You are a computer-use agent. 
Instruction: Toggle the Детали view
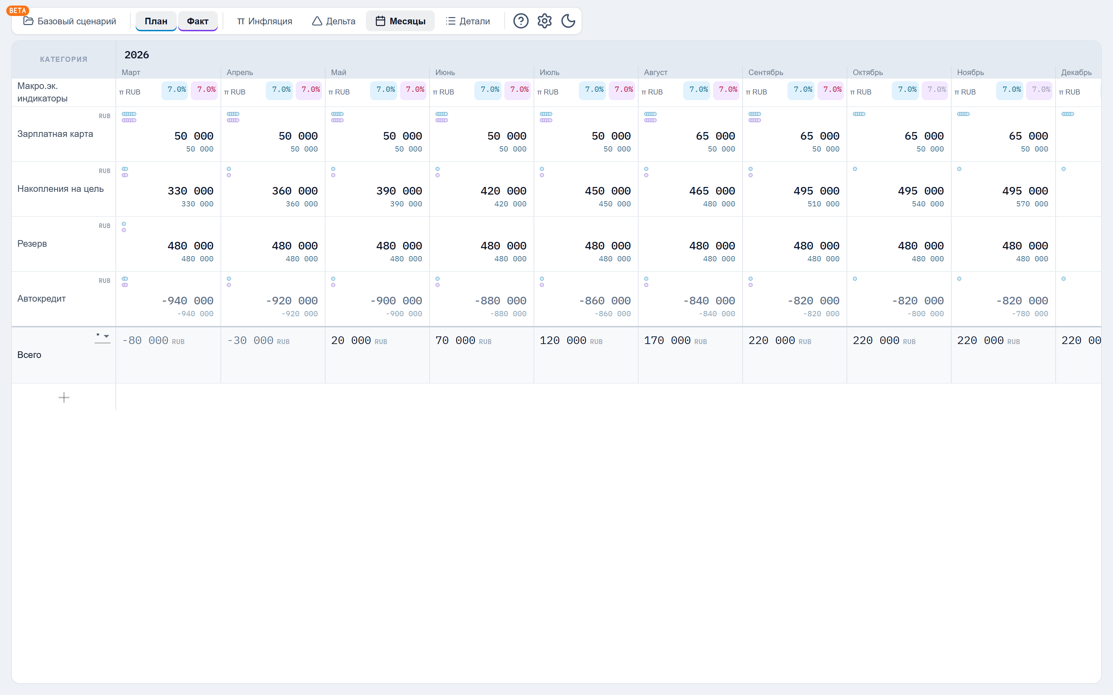pyautogui.click(x=468, y=21)
